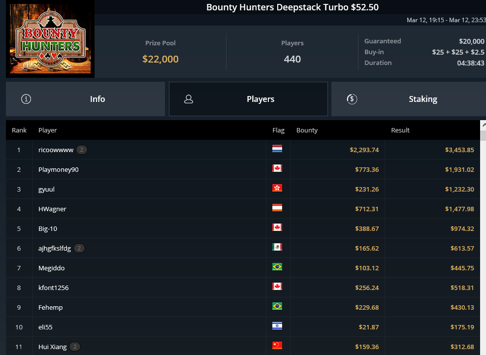
Task: Click the re-entry badge next to ricoowwww
Action: (x=82, y=150)
